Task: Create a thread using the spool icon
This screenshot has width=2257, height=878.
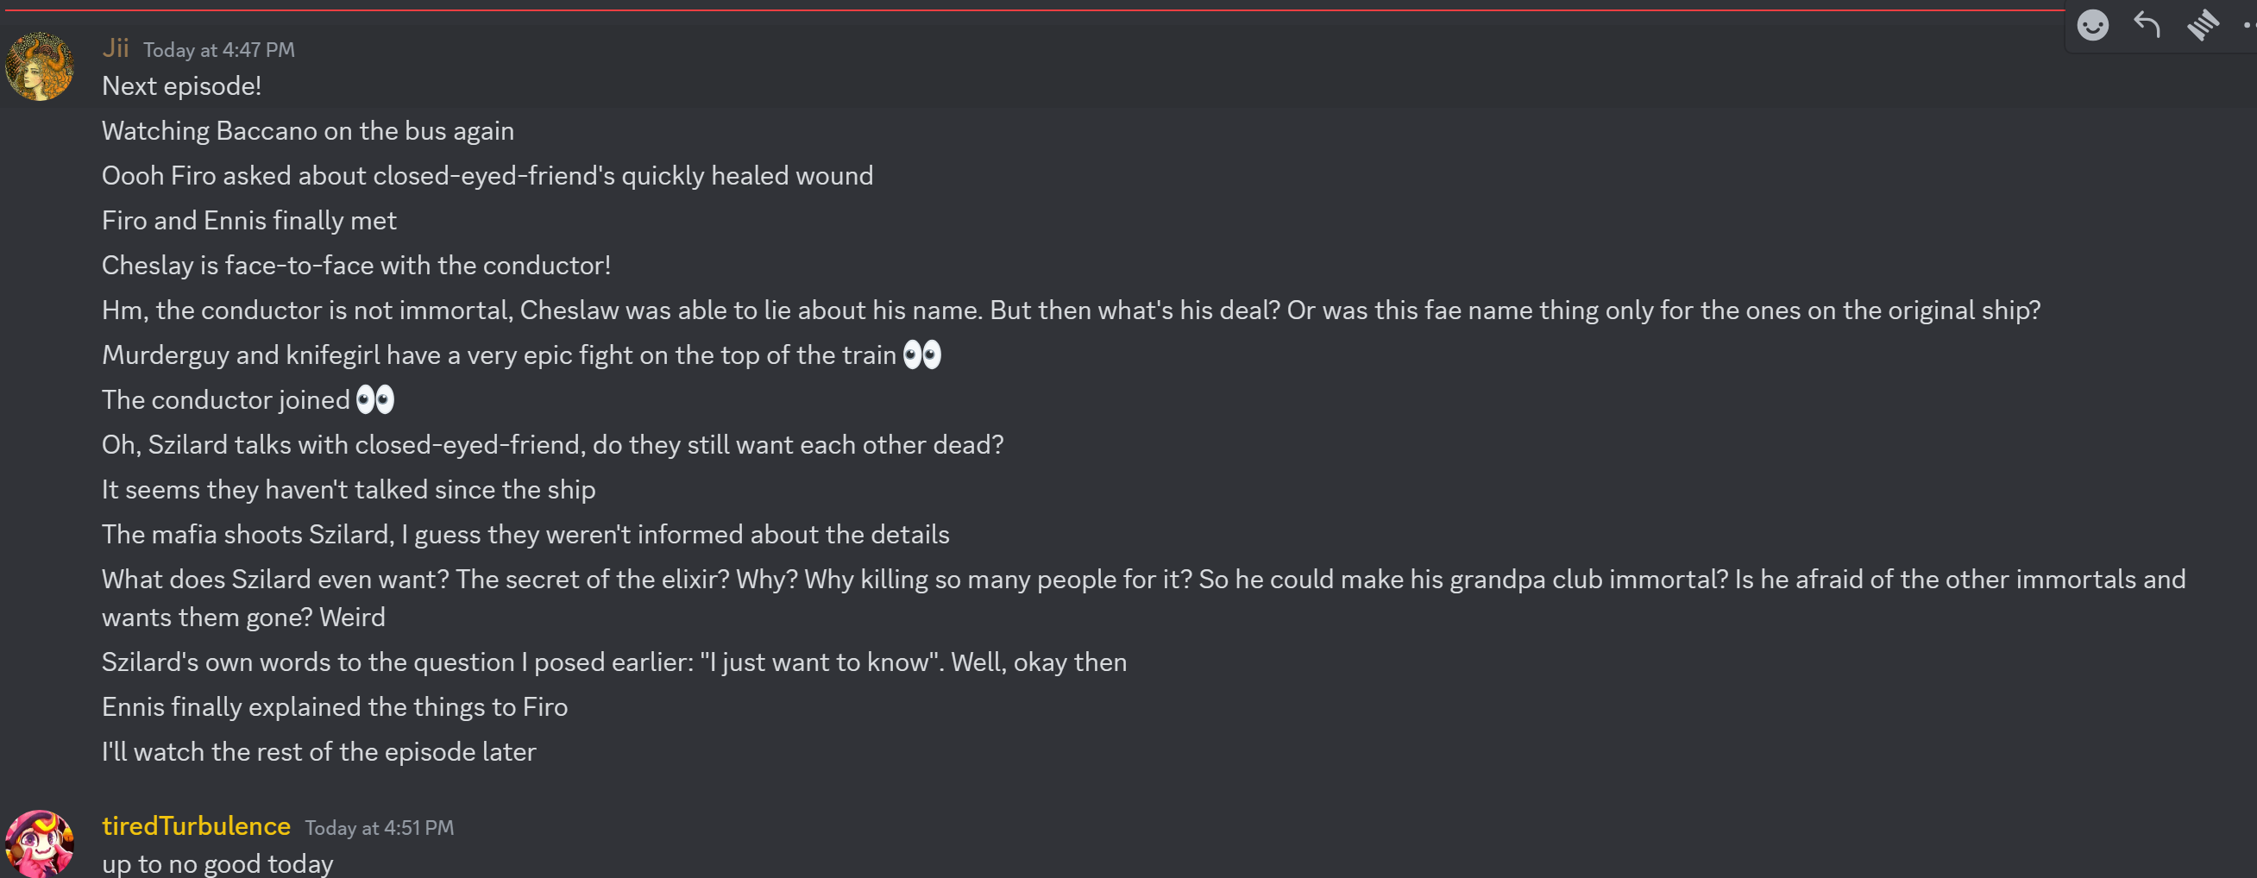Action: click(x=2202, y=25)
